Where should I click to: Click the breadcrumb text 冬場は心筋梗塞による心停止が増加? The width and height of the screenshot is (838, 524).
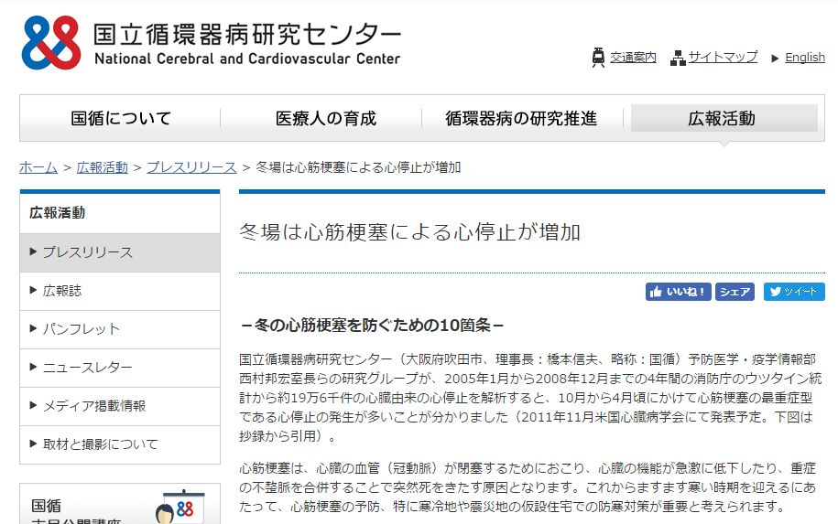pos(358,167)
